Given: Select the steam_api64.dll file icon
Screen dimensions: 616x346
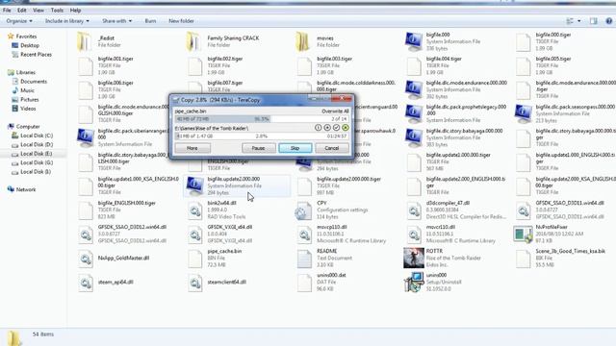Looking at the screenshot, I should [86, 283].
